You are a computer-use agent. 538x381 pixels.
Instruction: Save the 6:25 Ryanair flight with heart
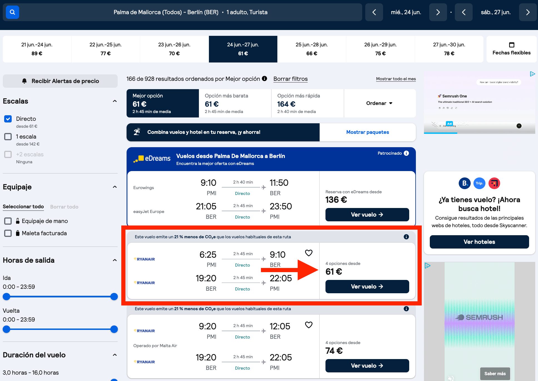(309, 253)
